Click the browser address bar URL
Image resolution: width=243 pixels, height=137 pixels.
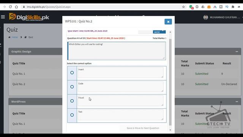tap(49, 7)
